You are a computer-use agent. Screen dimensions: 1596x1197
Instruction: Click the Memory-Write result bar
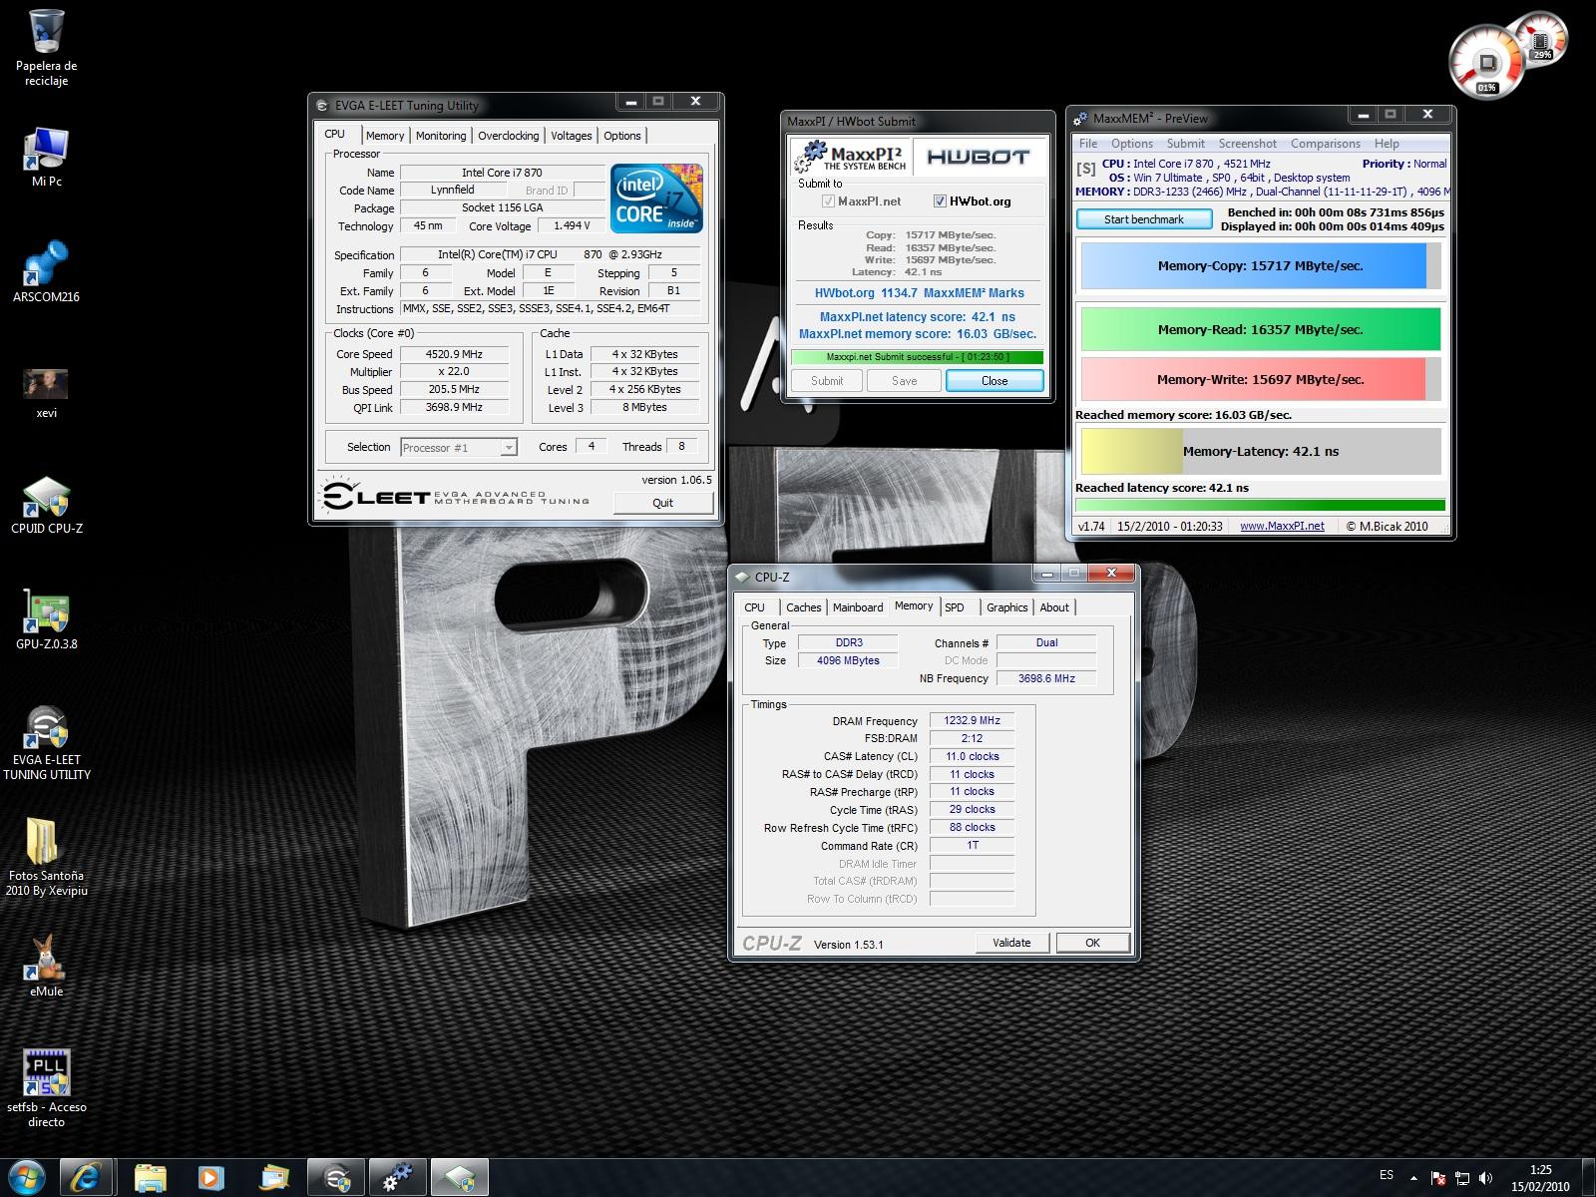1261,379
